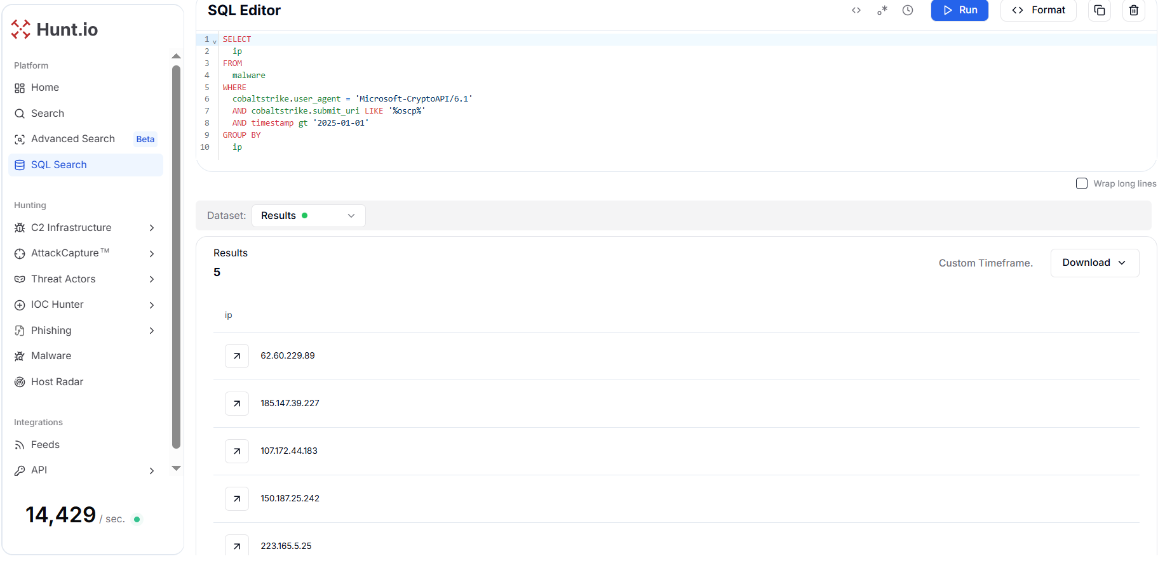The width and height of the screenshot is (1158, 561).
Task: Click the trash delete icon
Action: pos(1134,10)
